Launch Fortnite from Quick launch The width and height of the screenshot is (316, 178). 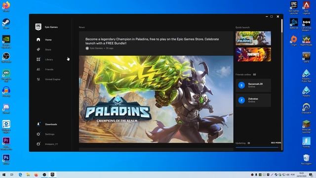[x=253, y=54]
